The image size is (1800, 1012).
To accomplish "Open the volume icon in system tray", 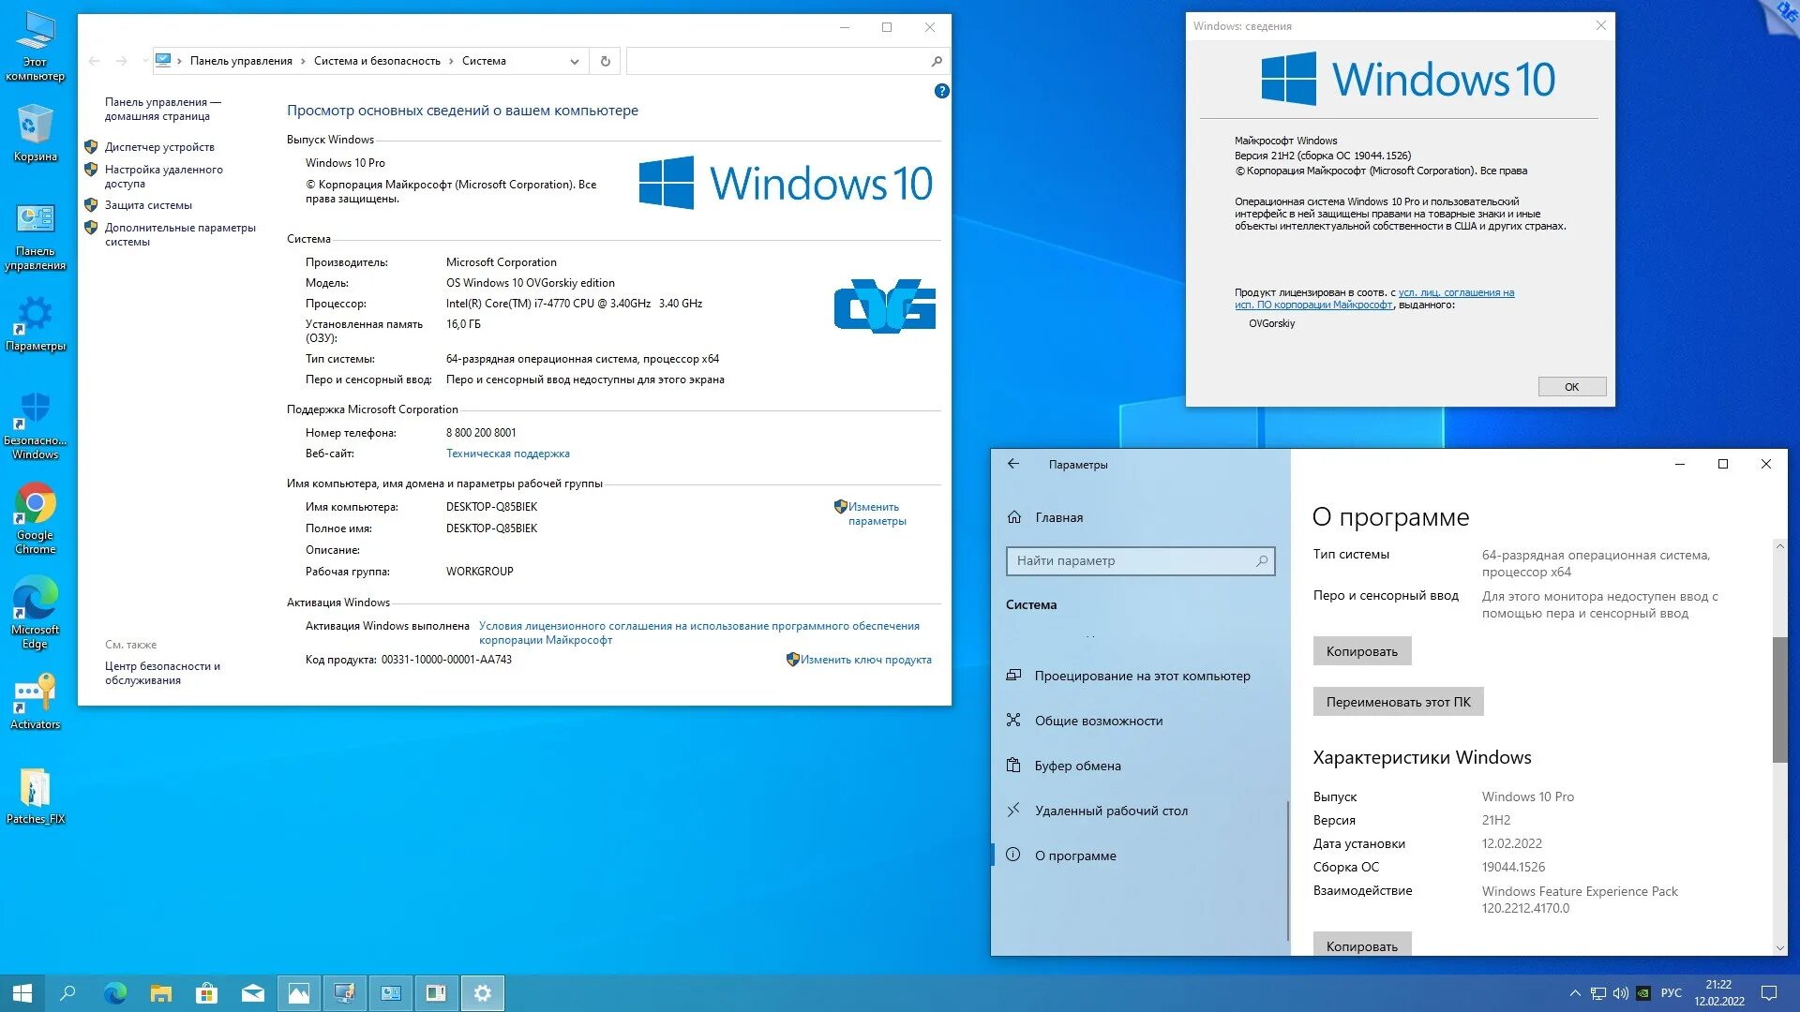I will pos(1620,993).
